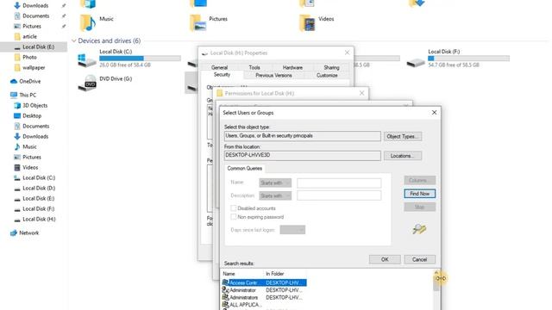The image size is (552, 310).
Task: Open Customize tab in Properties window
Action: click(x=327, y=75)
